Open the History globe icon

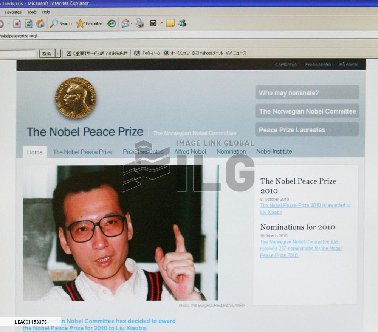pos(111,23)
